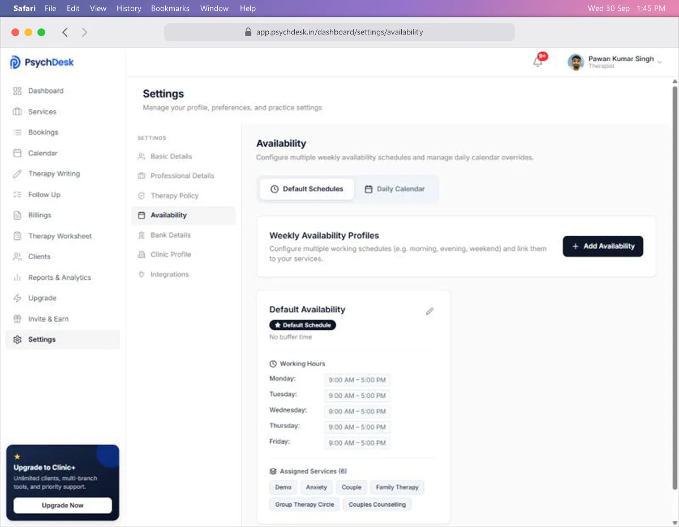The width and height of the screenshot is (679, 527).
Task: Click the Reports & Analytics chart icon
Action: pyautogui.click(x=17, y=277)
